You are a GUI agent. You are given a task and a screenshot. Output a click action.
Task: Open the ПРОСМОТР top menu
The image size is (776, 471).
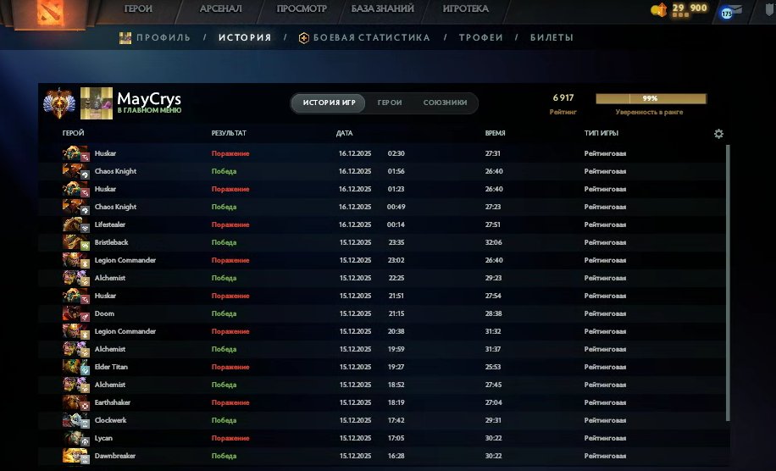302,8
